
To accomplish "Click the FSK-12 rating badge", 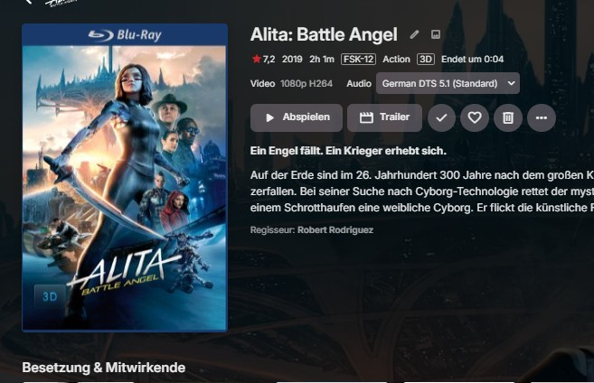I will (x=358, y=60).
